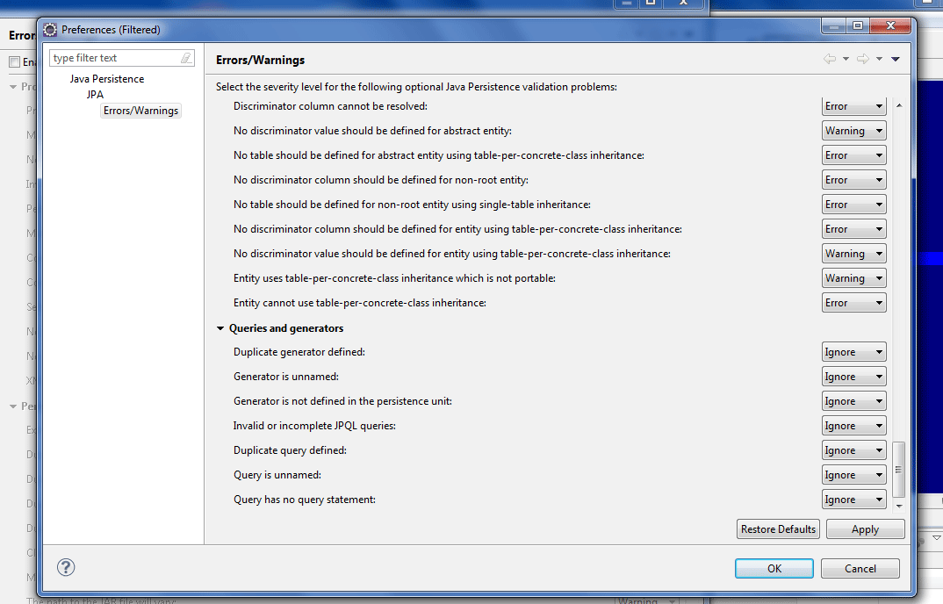Click the scrollbar down arrow in settings list
This screenshot has width=943, height=604.
(x=899, y=506)
